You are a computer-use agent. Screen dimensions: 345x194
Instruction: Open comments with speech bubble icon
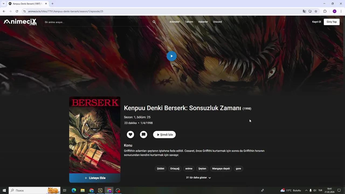pyautogui.click(x=144, y=134)
